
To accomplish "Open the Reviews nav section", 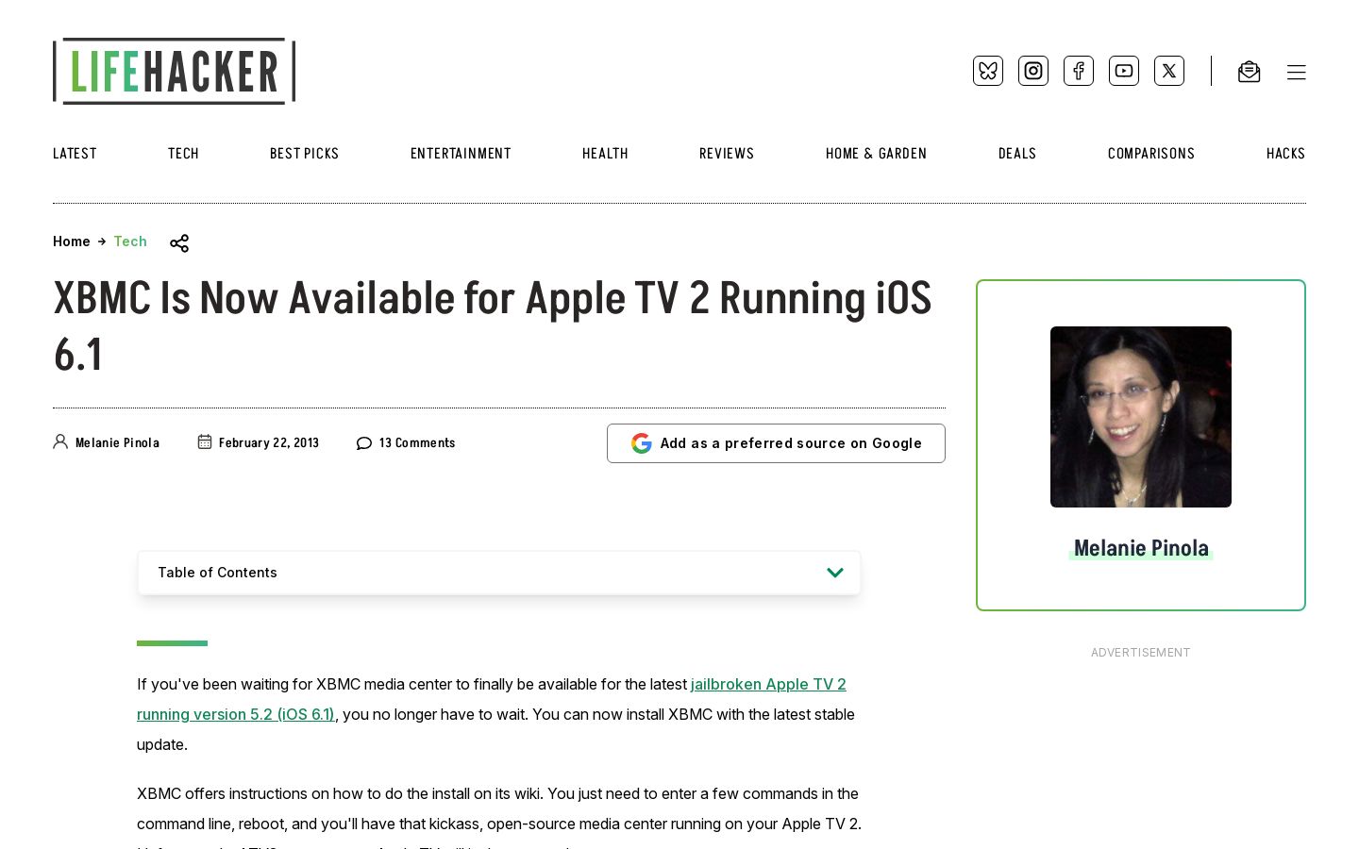I will tap(727, 154).
